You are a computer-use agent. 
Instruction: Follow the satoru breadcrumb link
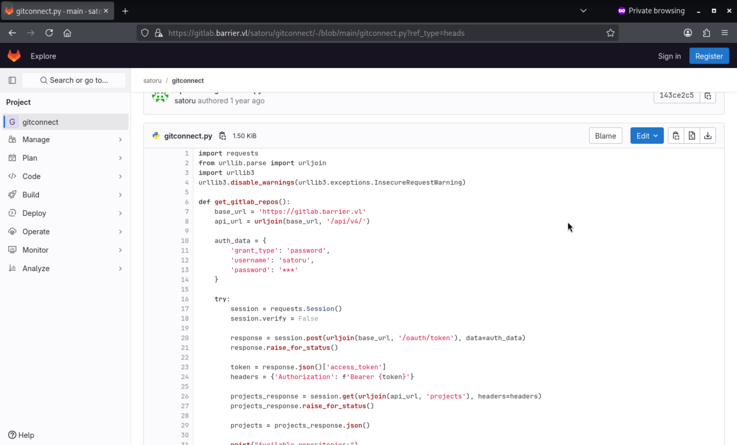tap(152, 80)
